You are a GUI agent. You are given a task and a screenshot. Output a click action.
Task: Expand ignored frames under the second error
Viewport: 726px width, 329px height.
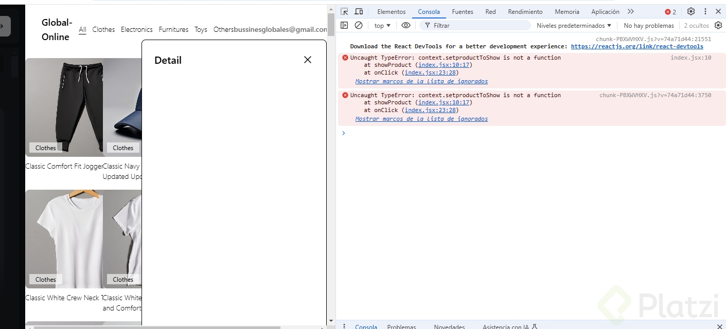point(421,119)
